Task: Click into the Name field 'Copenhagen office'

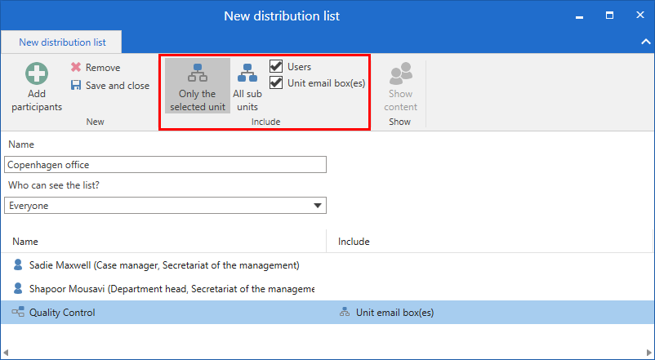Action: (x=166, y=165)
